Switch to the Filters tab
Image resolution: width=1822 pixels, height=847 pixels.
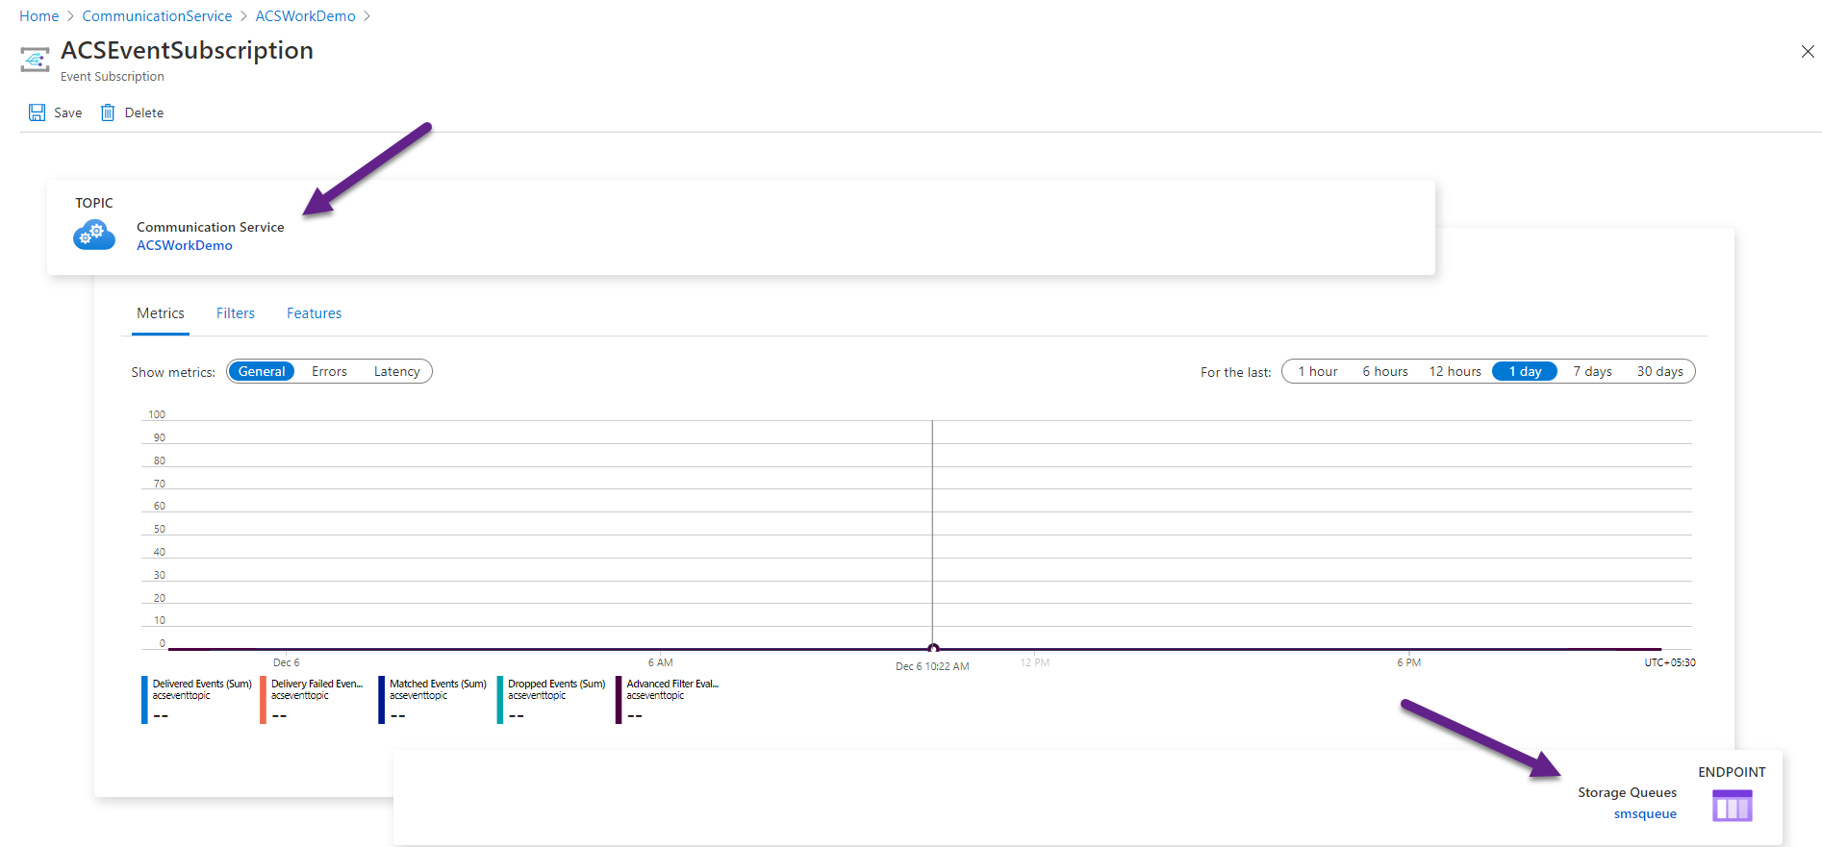coord(235,313)
